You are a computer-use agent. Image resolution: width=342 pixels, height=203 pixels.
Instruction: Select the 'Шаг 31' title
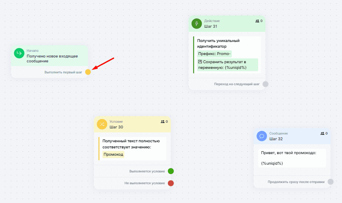(x=210, y=26)
